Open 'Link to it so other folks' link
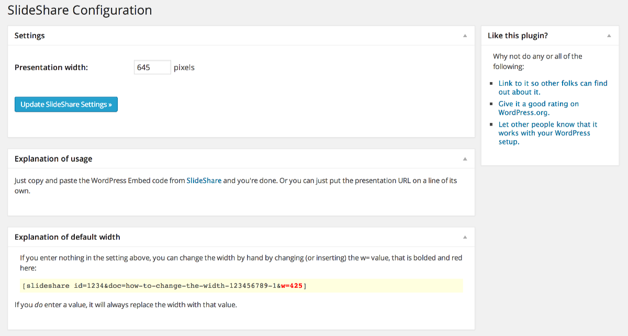This screenshot has height=336, width=628. pyautogui.click(x=553, y=87)
